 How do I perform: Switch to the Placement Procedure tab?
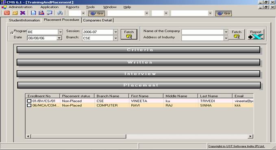coord(61,20)
